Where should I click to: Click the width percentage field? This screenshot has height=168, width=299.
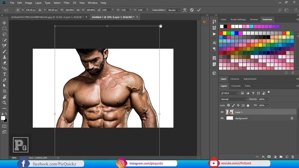pos(70,10)
